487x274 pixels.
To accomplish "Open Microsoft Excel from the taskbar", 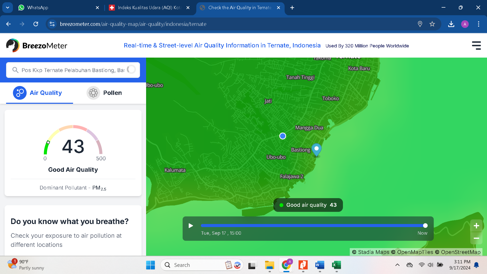I will tap(337, 265).
